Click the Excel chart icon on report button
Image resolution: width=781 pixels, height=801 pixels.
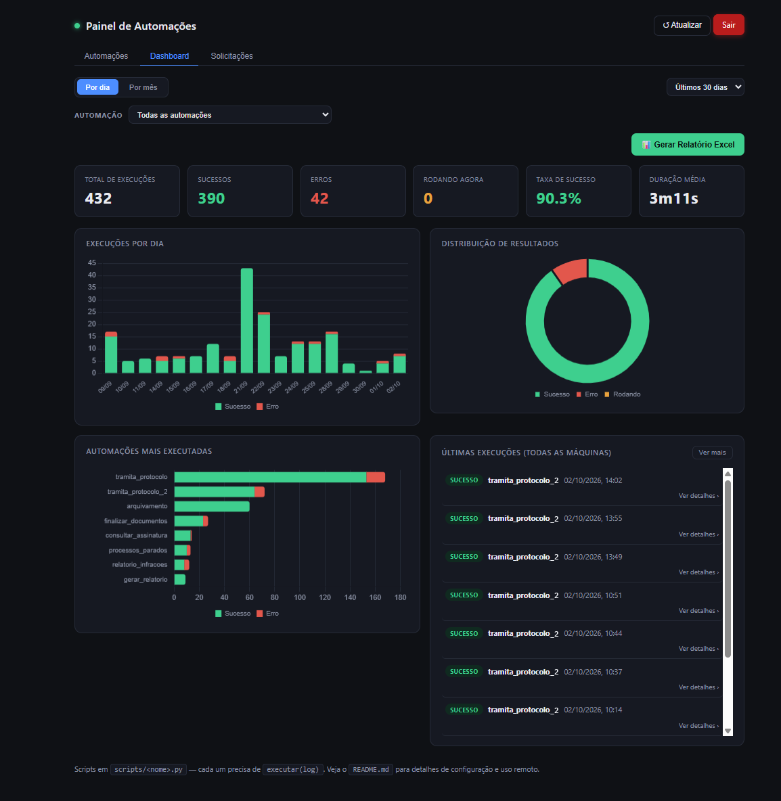pyautogui.click(x=646, y=145)
